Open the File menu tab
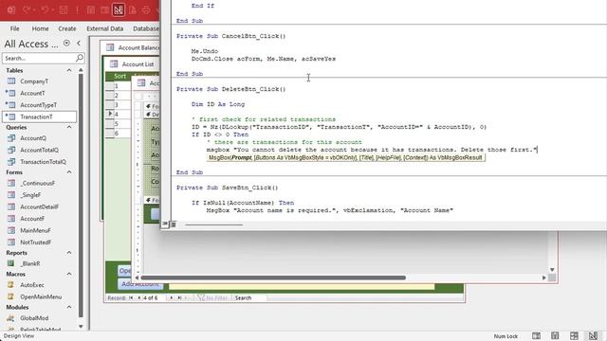The height and width of the screenshot is (341, 607). coord(15,28)
